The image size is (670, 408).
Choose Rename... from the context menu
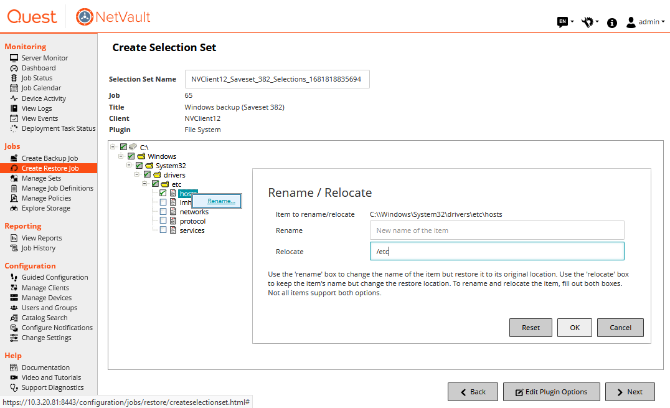coord(221,201)
